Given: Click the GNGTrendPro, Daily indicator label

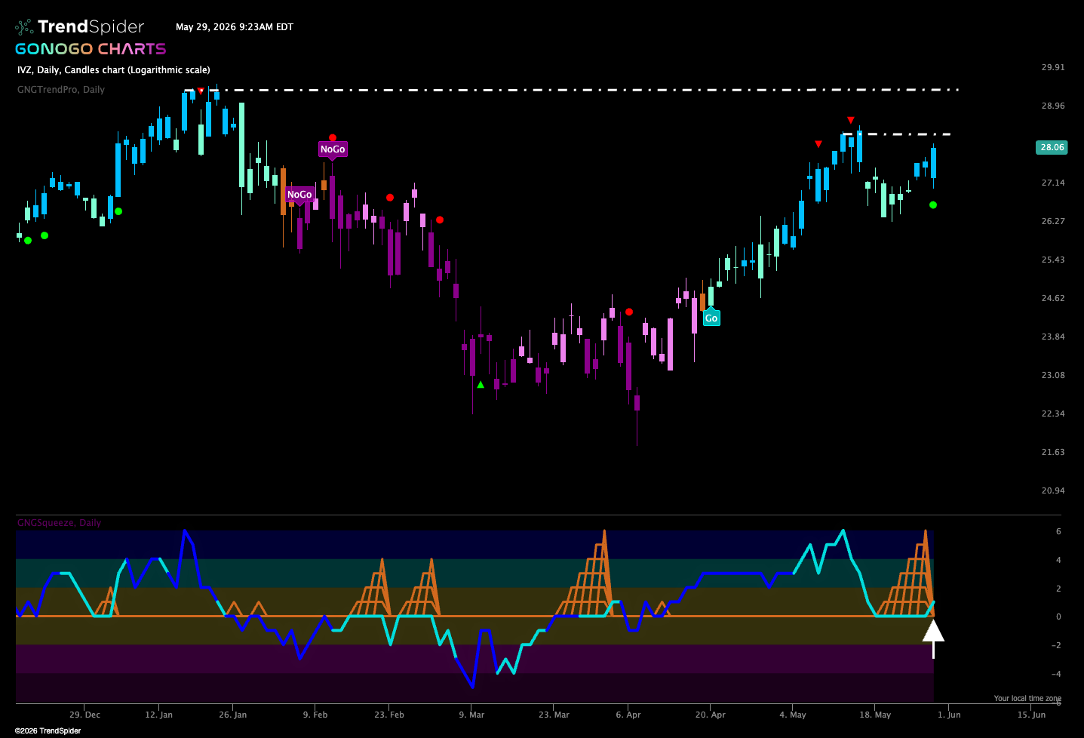Looking at the screenshot, I should [x=61, y=90].
